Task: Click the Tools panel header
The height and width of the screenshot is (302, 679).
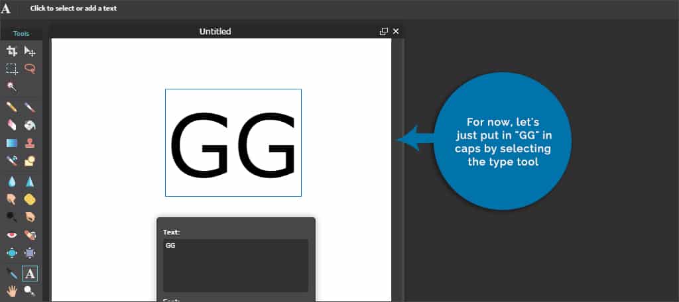Action: click(x=21, y=33)
